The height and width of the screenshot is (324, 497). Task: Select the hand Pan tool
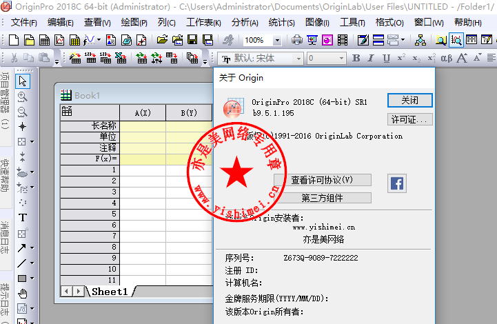[22, 294]
